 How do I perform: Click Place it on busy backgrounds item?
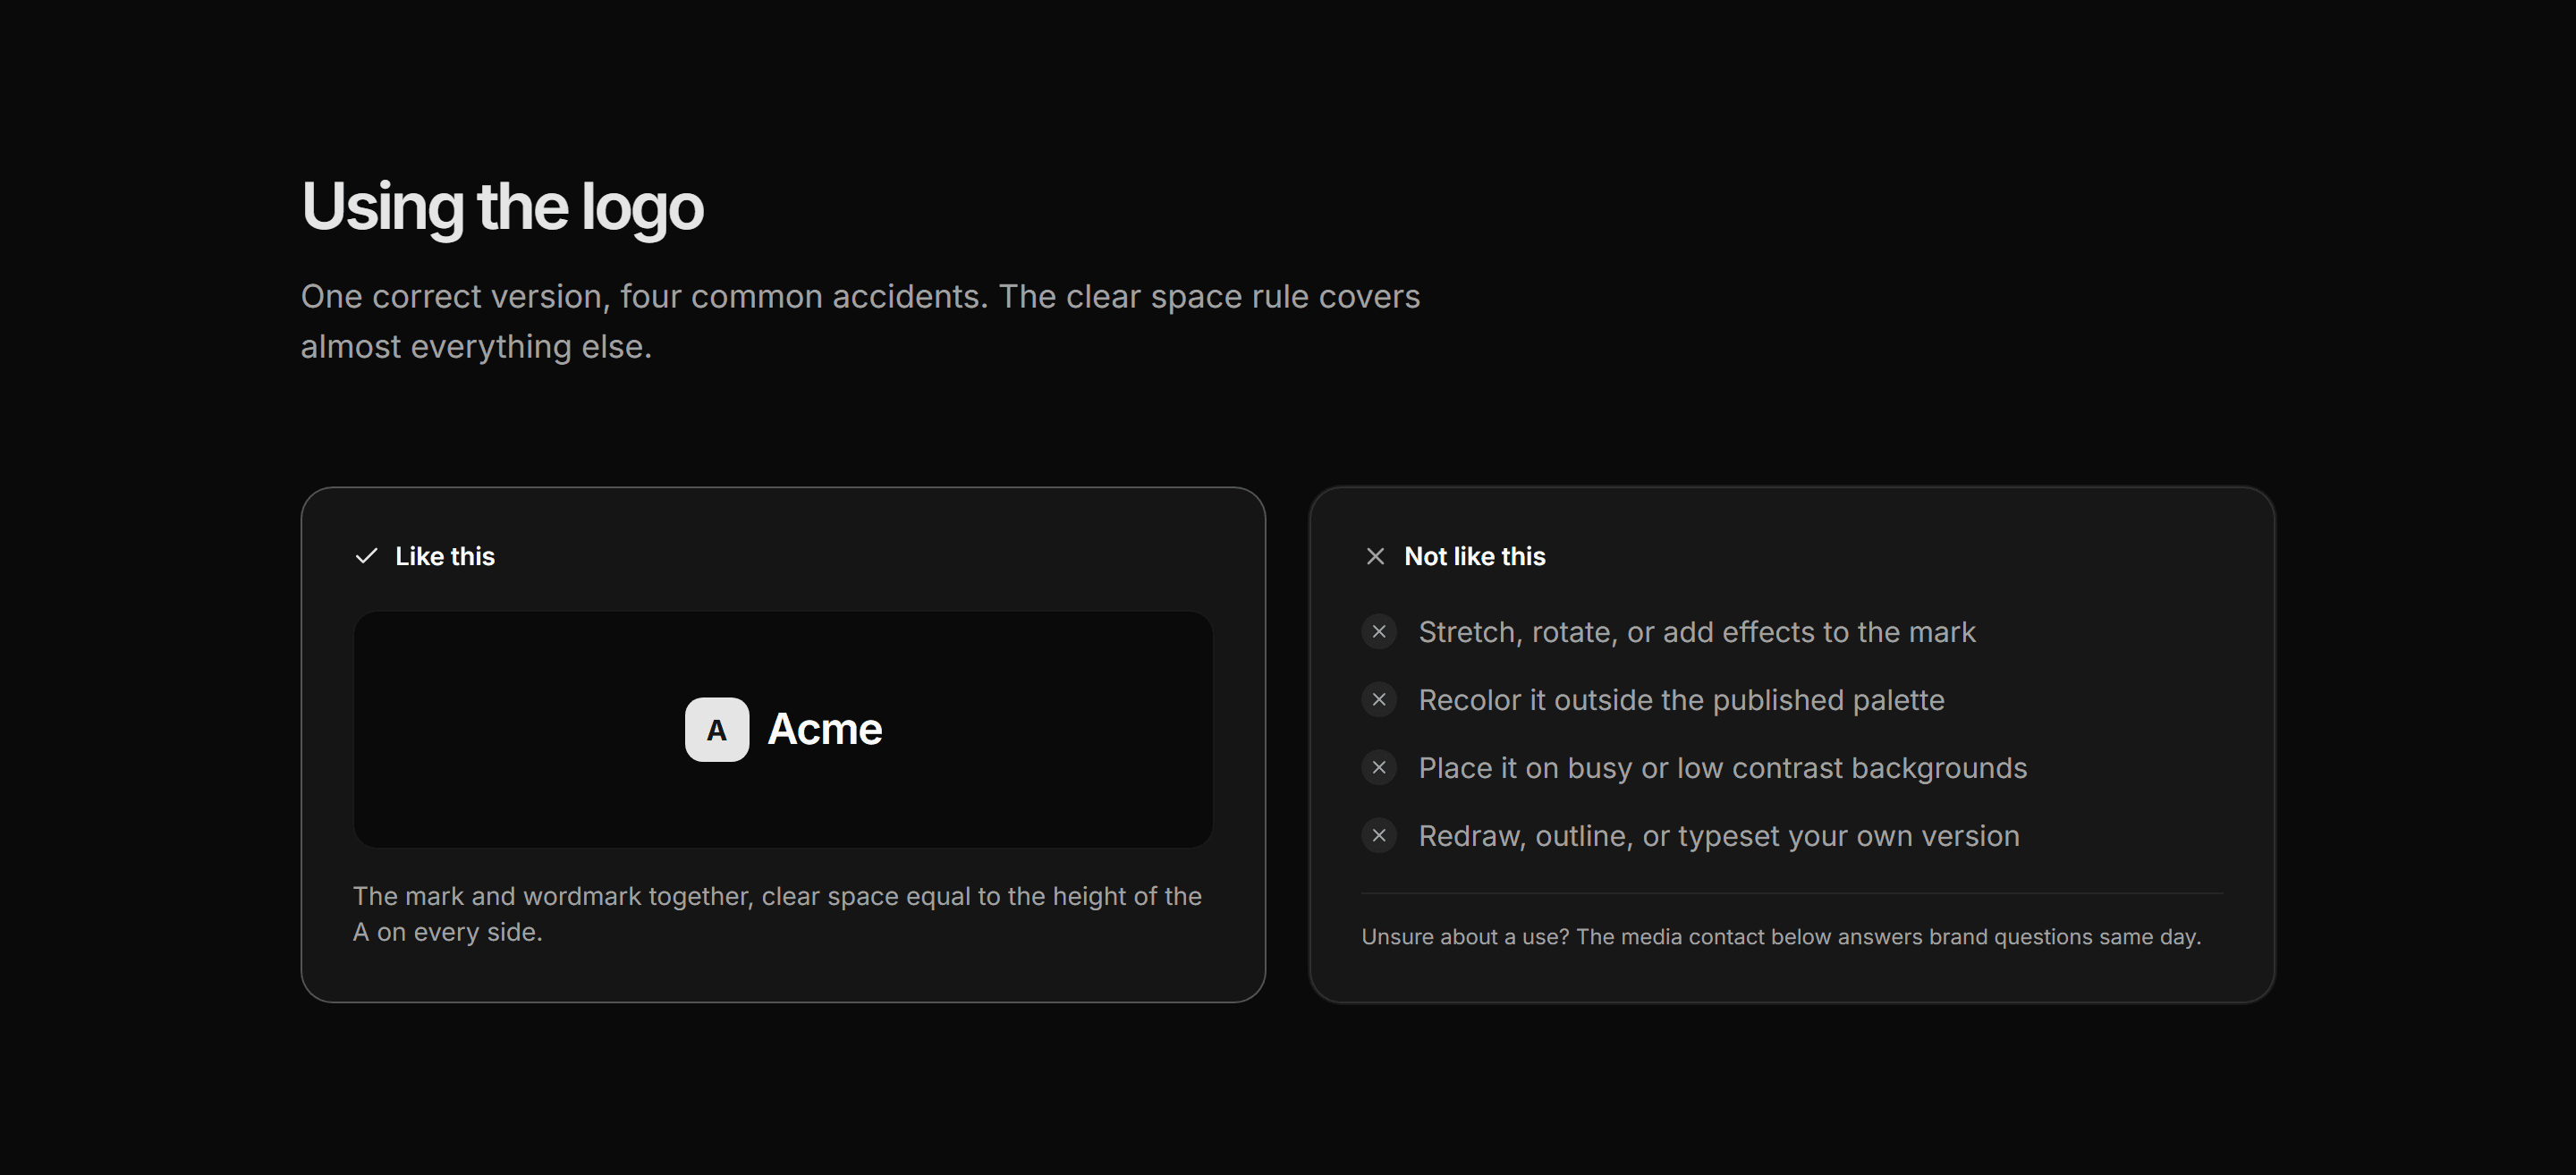coord(1723,768)
